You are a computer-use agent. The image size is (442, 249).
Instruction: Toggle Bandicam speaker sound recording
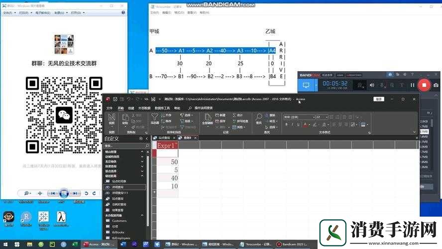[x=371, y=85]
